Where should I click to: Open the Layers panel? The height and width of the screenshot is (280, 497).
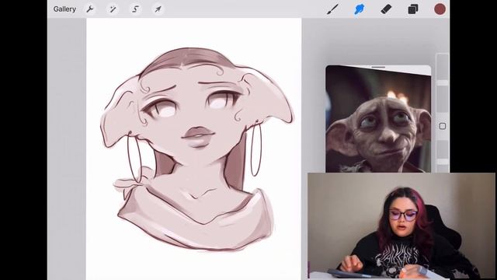pyautogui.click(x=412, y=9)
